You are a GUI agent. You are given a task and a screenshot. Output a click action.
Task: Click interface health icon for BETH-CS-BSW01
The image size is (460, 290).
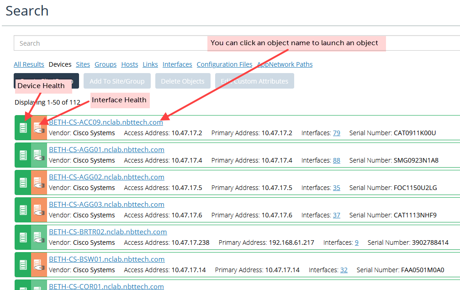pyautogui.click(x=39, y=265)
